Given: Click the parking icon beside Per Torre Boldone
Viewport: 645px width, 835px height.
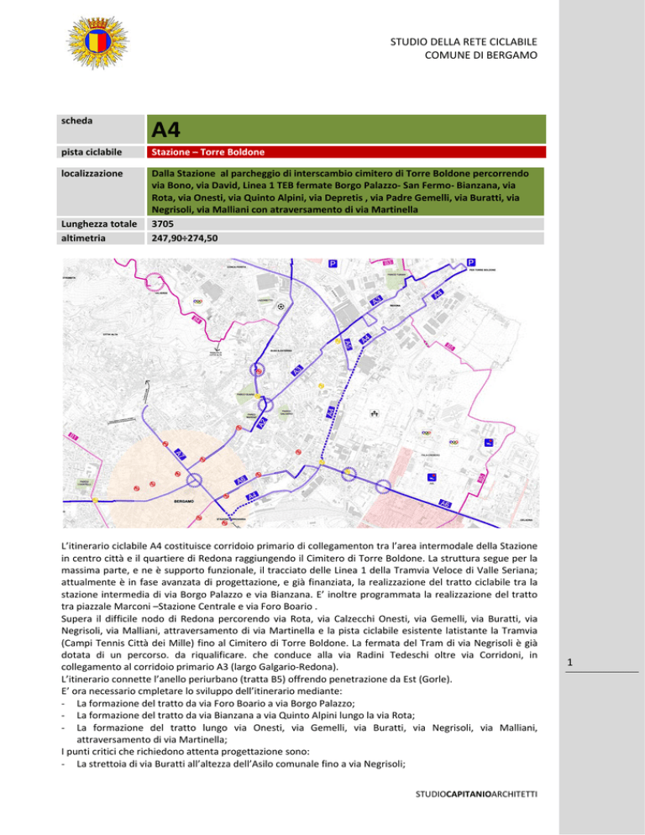Looking at the screenshot, I should pos(470,263).
